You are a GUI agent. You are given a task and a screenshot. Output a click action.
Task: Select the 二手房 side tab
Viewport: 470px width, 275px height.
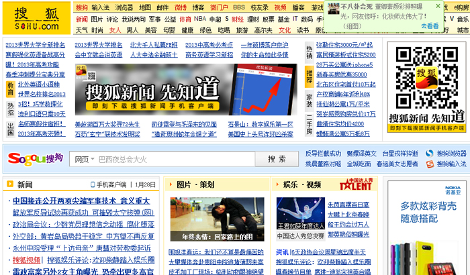[310, 124]
